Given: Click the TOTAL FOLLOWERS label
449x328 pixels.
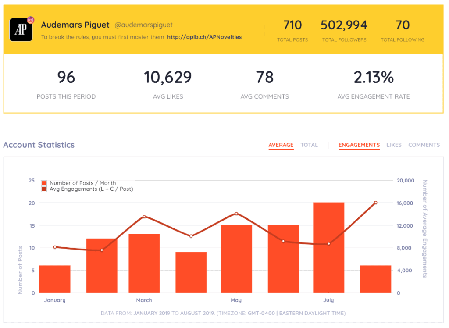Looking at the screenshot, I should tap(344, 40).
